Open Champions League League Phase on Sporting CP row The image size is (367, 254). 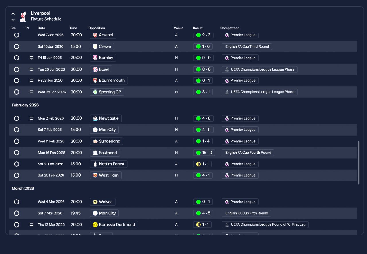coord(260,92)
